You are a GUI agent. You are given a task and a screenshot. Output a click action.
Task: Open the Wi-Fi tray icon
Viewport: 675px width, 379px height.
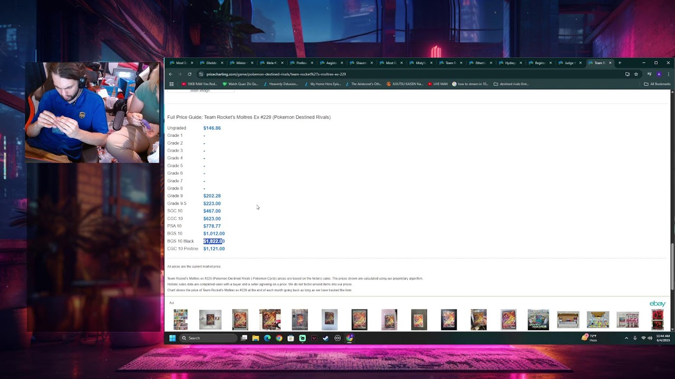pyautogui.click(x=643, y=338)
